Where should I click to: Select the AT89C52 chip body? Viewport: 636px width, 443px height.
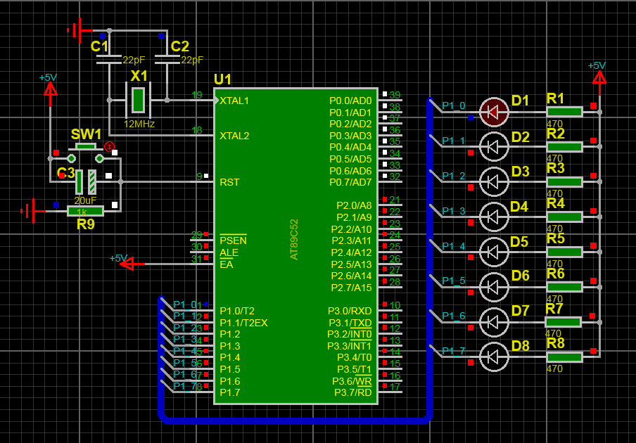pos(296,246)
